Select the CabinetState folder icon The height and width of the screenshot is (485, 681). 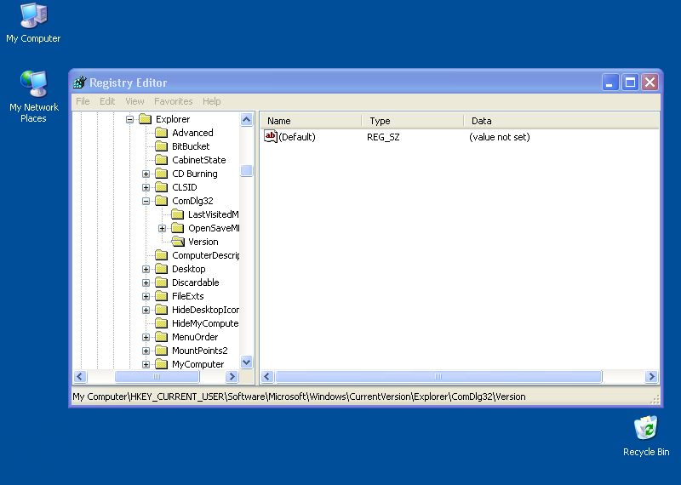[x=161, y=160]
